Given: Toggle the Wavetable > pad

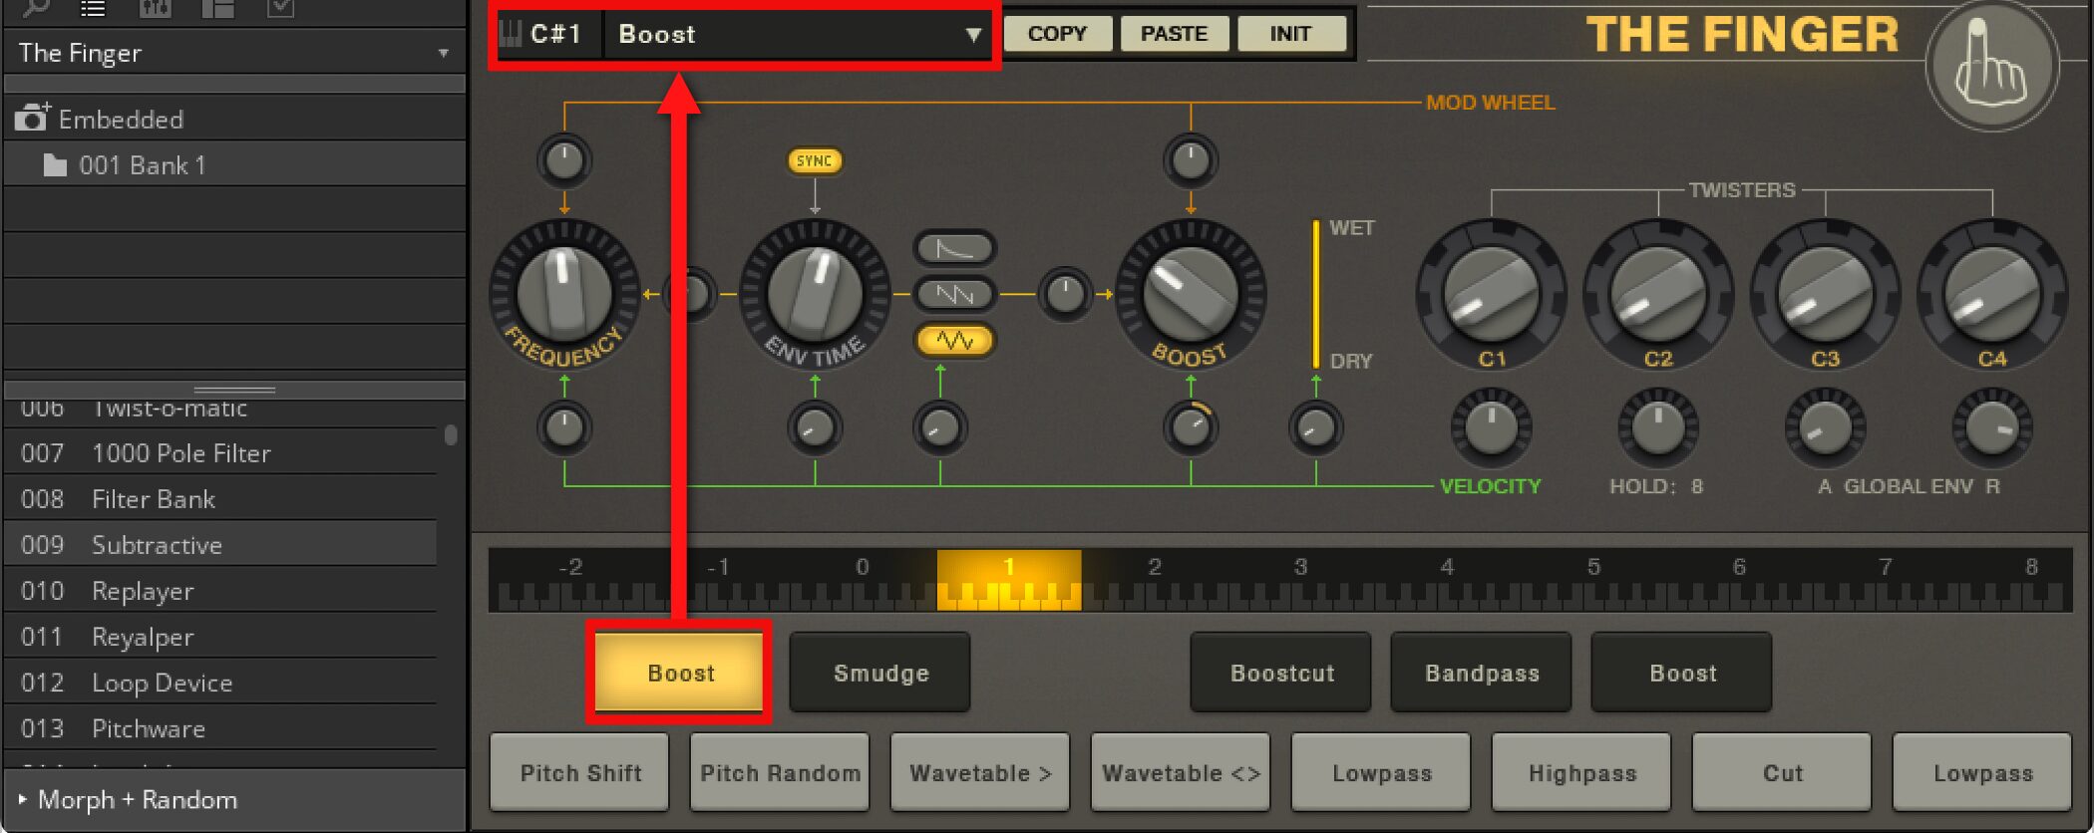Looking at the screenshot, I should (x=980, y=772).
